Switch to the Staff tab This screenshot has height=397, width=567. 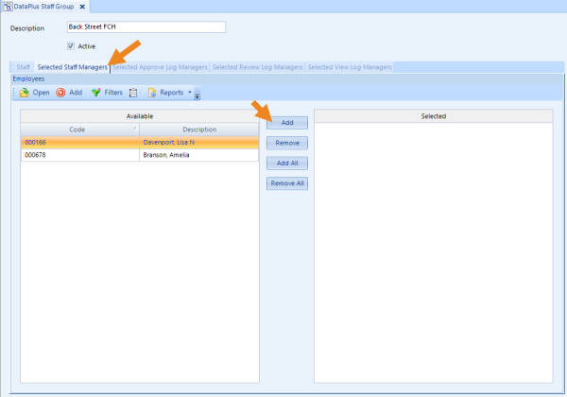tap(21, 67)
